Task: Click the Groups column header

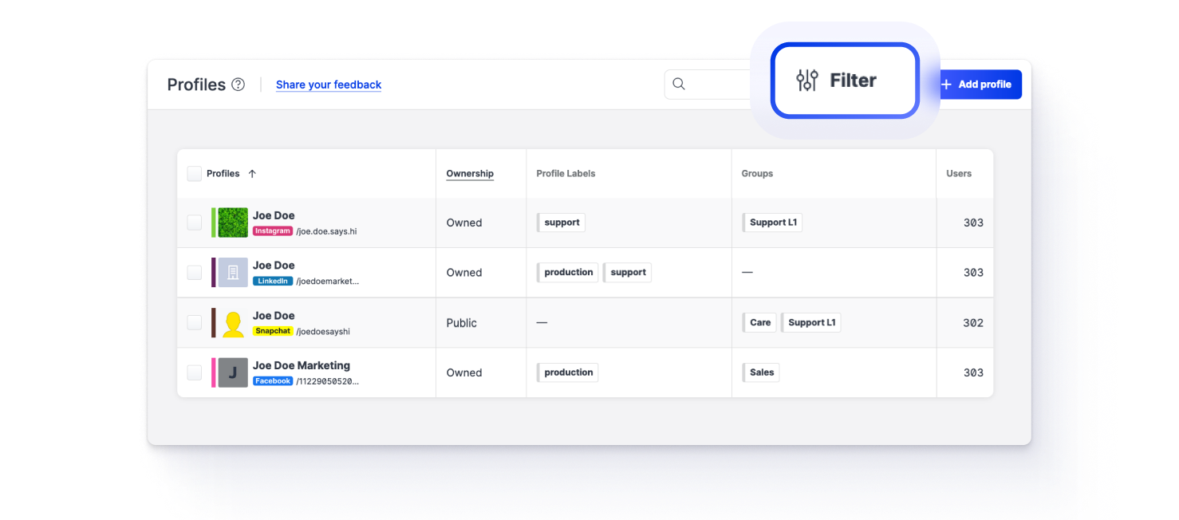Action: 757,174
